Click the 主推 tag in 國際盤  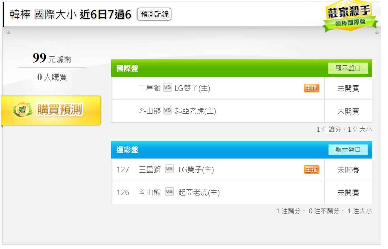[x=312, y=88]
